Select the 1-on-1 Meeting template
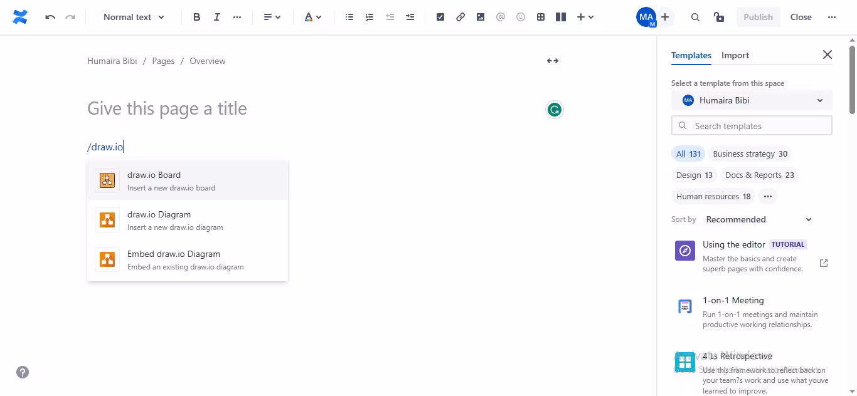 click(x=752, y=312)
